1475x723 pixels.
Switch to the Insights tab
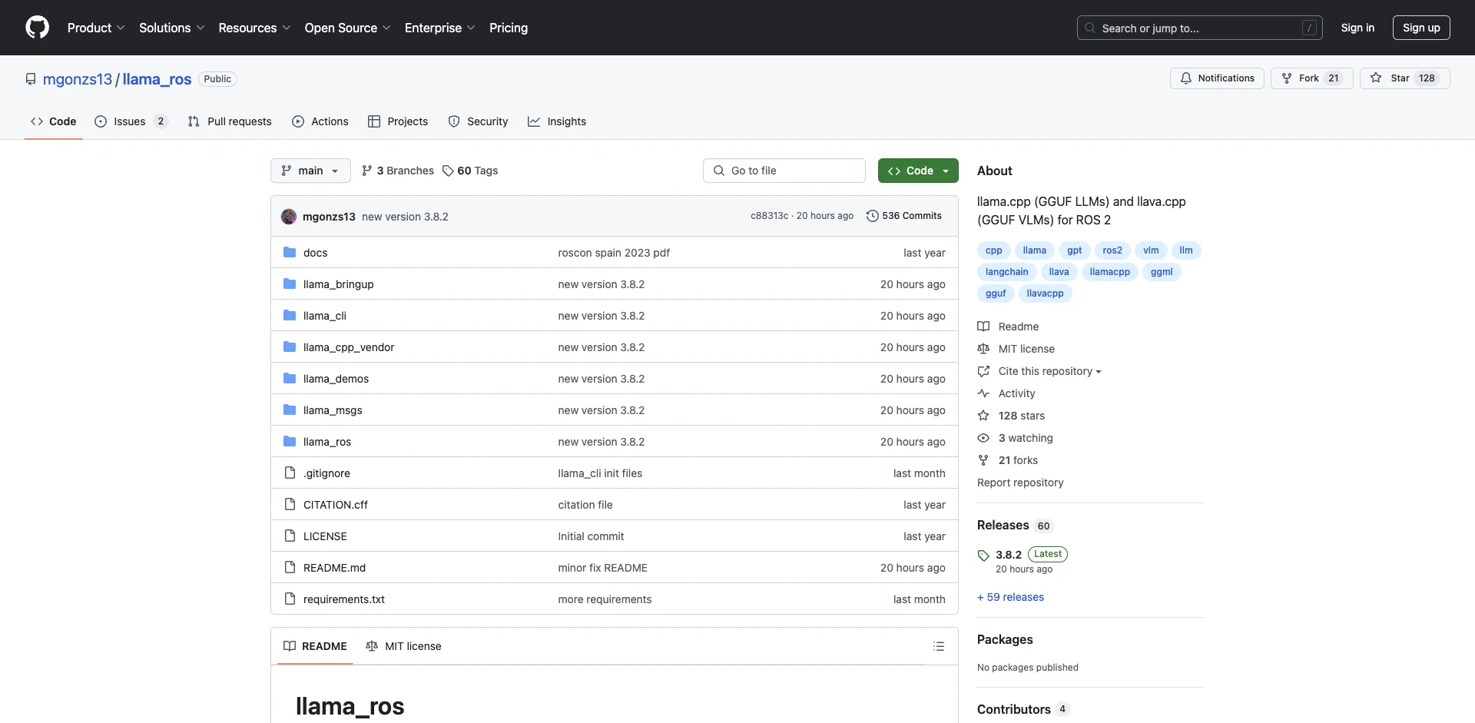pyautogui.click(x=557, y=121)
